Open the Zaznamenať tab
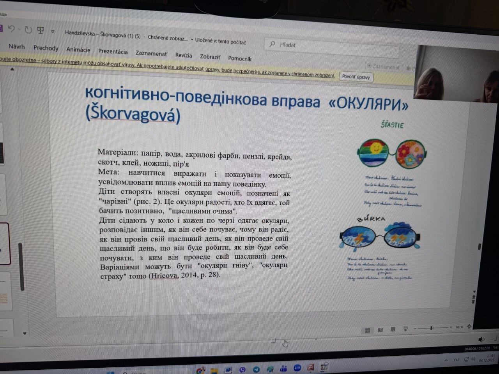Viewport: 499px width, 374px height. tap(151, 53)
